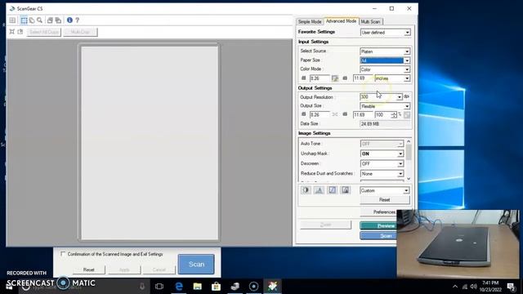
Task: Open the Histogram adjustment icon
Action: pyautogui.click(x=319, y=190)
